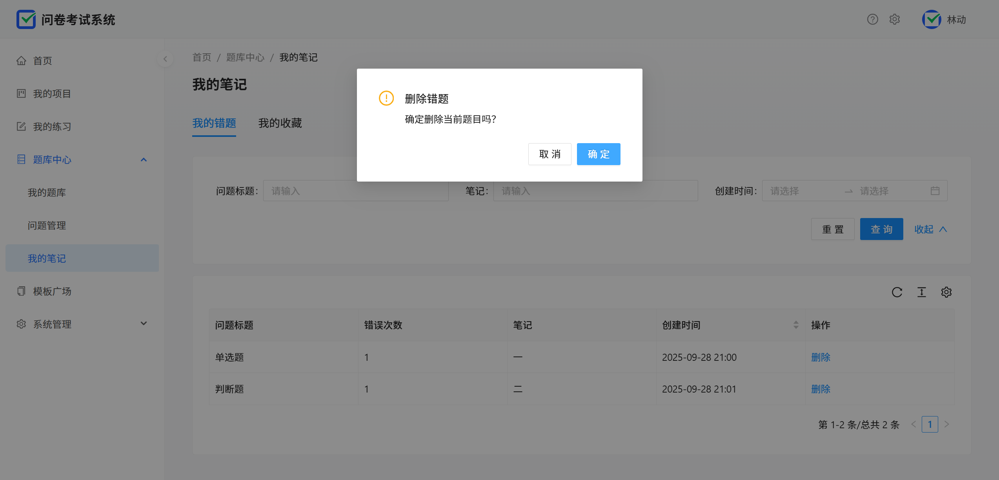Screen dimensions: 999x480
Task: Cancel the delete dialog with 取消
Action: click(x=550, y=154)
